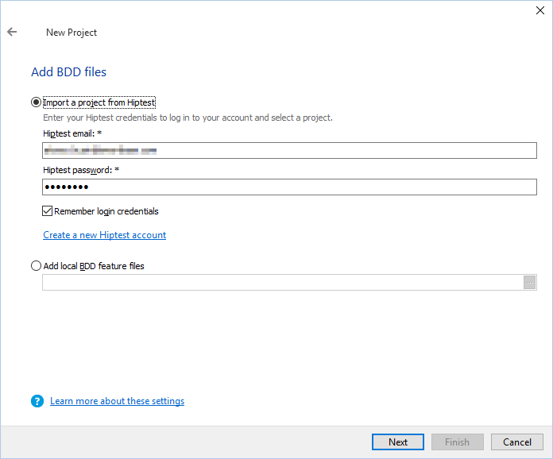Screen dimensions: 553x459
Task: Click the Finish button
Action: [457, 442]
